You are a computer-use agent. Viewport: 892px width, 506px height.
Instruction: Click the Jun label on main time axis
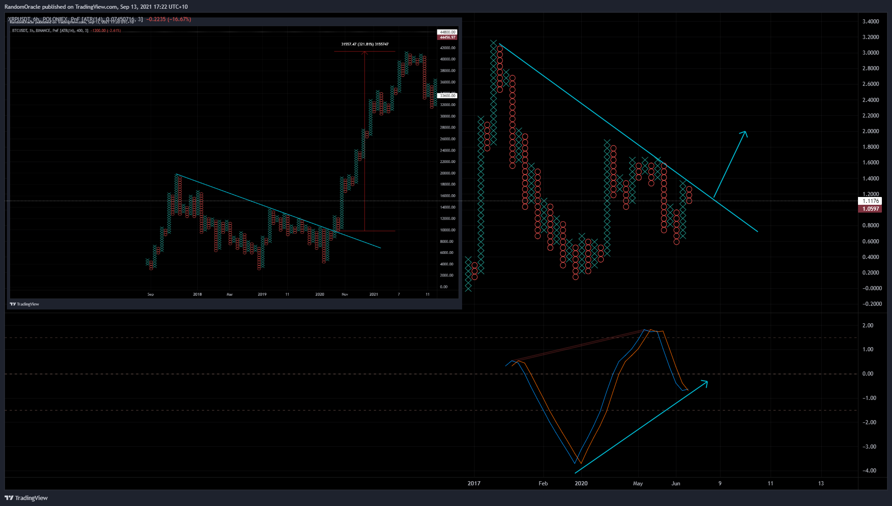click(x=675, y=484)
